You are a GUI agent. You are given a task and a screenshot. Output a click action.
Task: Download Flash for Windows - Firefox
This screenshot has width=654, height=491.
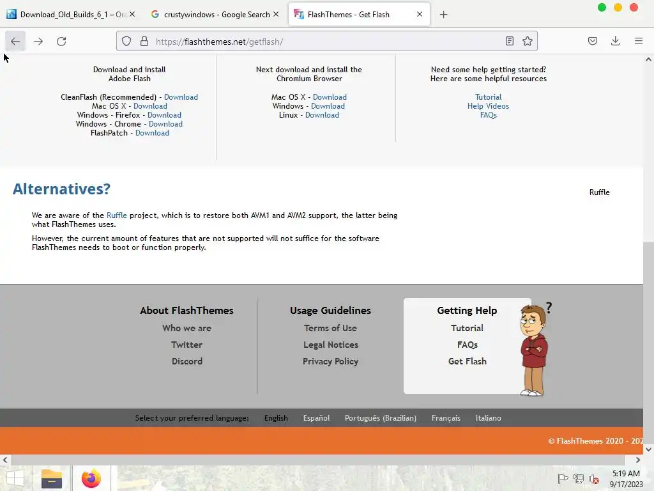click(x=164, y=115)
